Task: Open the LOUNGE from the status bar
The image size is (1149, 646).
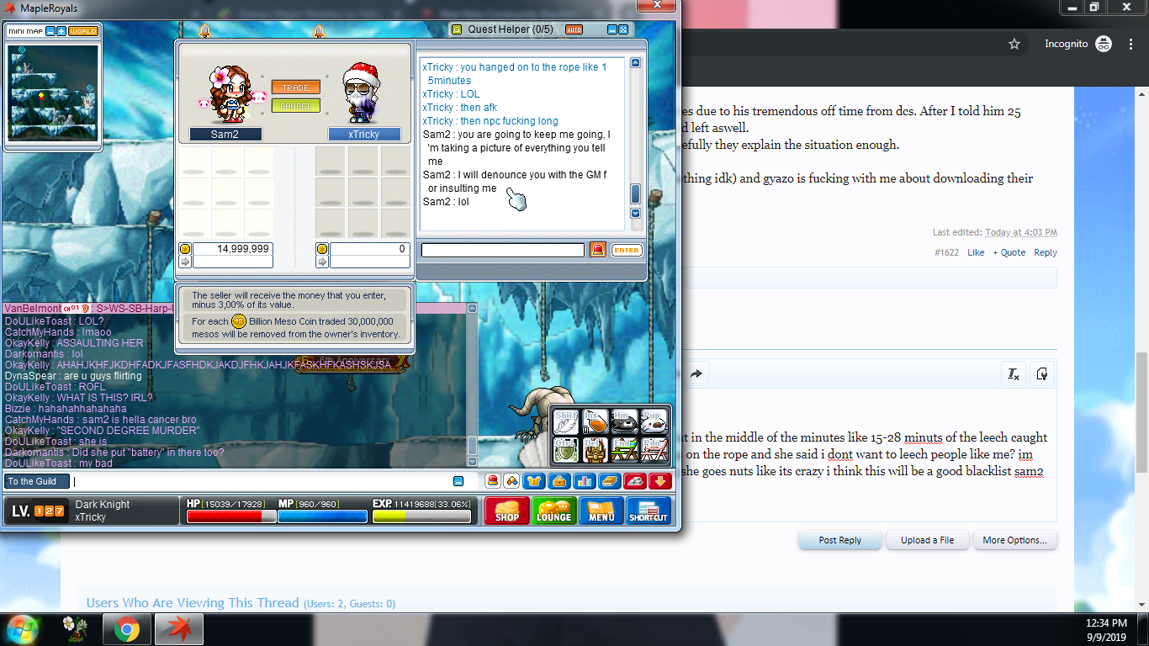Action: pos(553,511)
